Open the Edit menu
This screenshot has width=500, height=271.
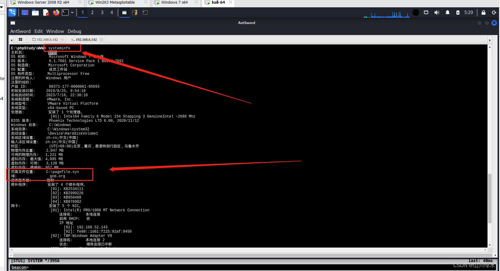tap(38, 31)
